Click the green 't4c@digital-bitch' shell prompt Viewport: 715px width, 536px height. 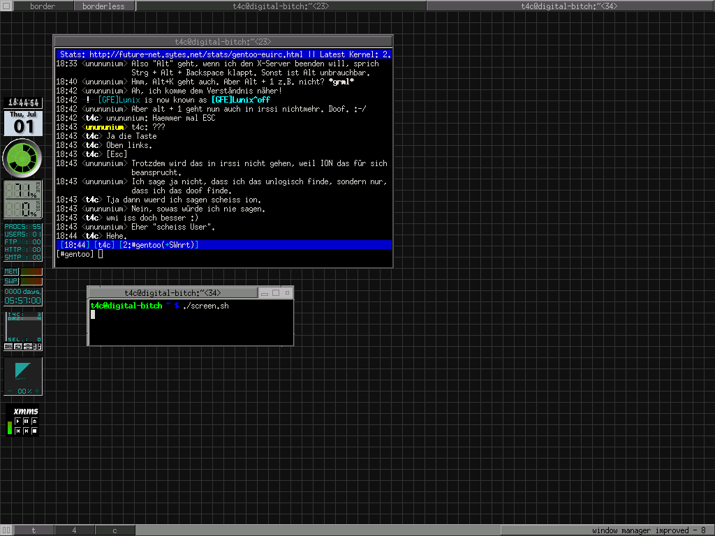tap(126, 306)
